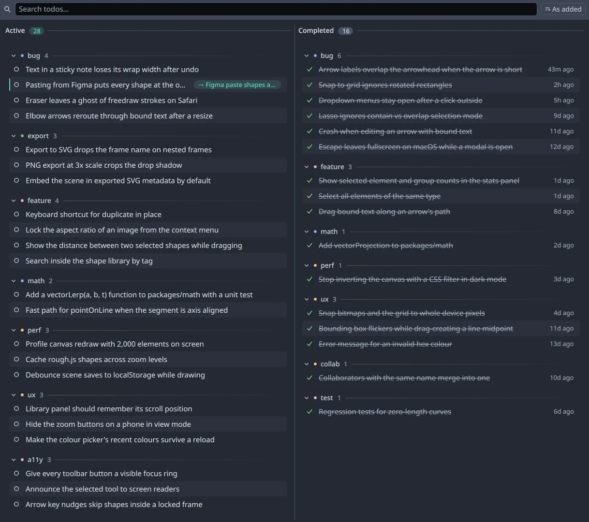Tick the circle for 'Elbow arrows reroute'

pos(16,116)
